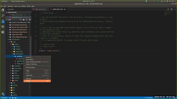This screenshot has width=177, height=99.
Task: Click synchronize changes icon in status bar
Action: (10, 98)
